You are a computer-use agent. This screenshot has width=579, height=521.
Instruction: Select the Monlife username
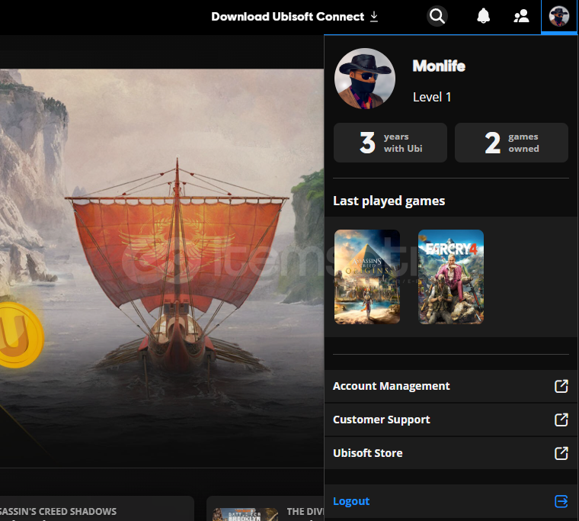439,66
